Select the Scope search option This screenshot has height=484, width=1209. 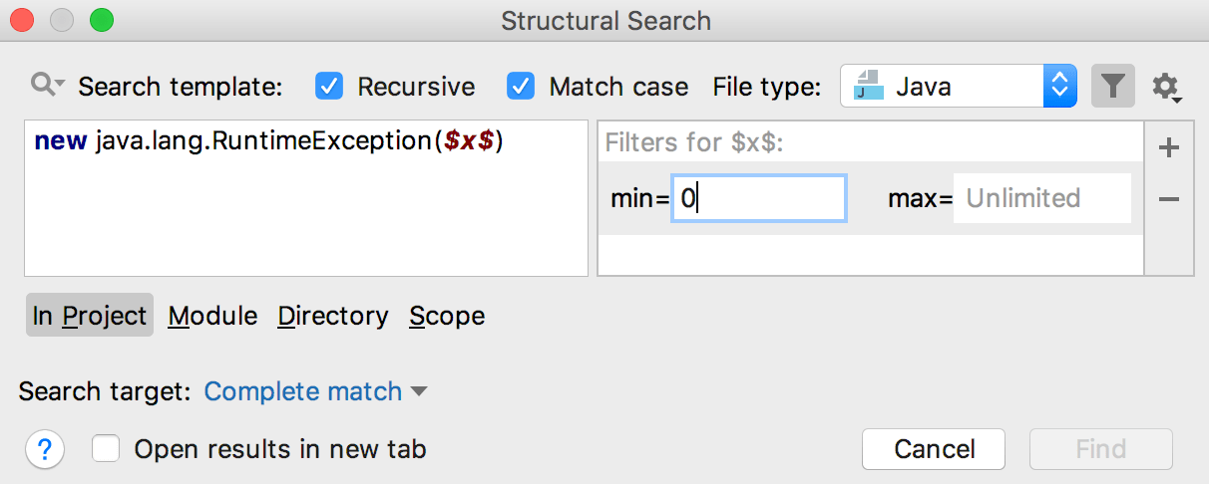[x=447, y=316]
